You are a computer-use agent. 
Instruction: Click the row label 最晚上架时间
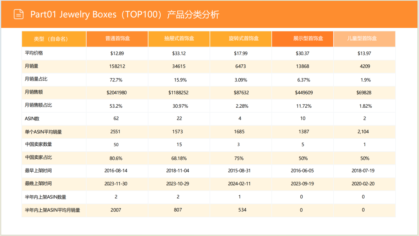(x=38, y=184)
